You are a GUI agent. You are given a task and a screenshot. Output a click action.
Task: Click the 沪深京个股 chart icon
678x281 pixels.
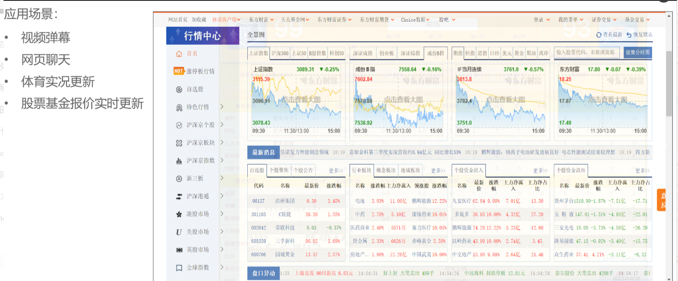point(179,125)
